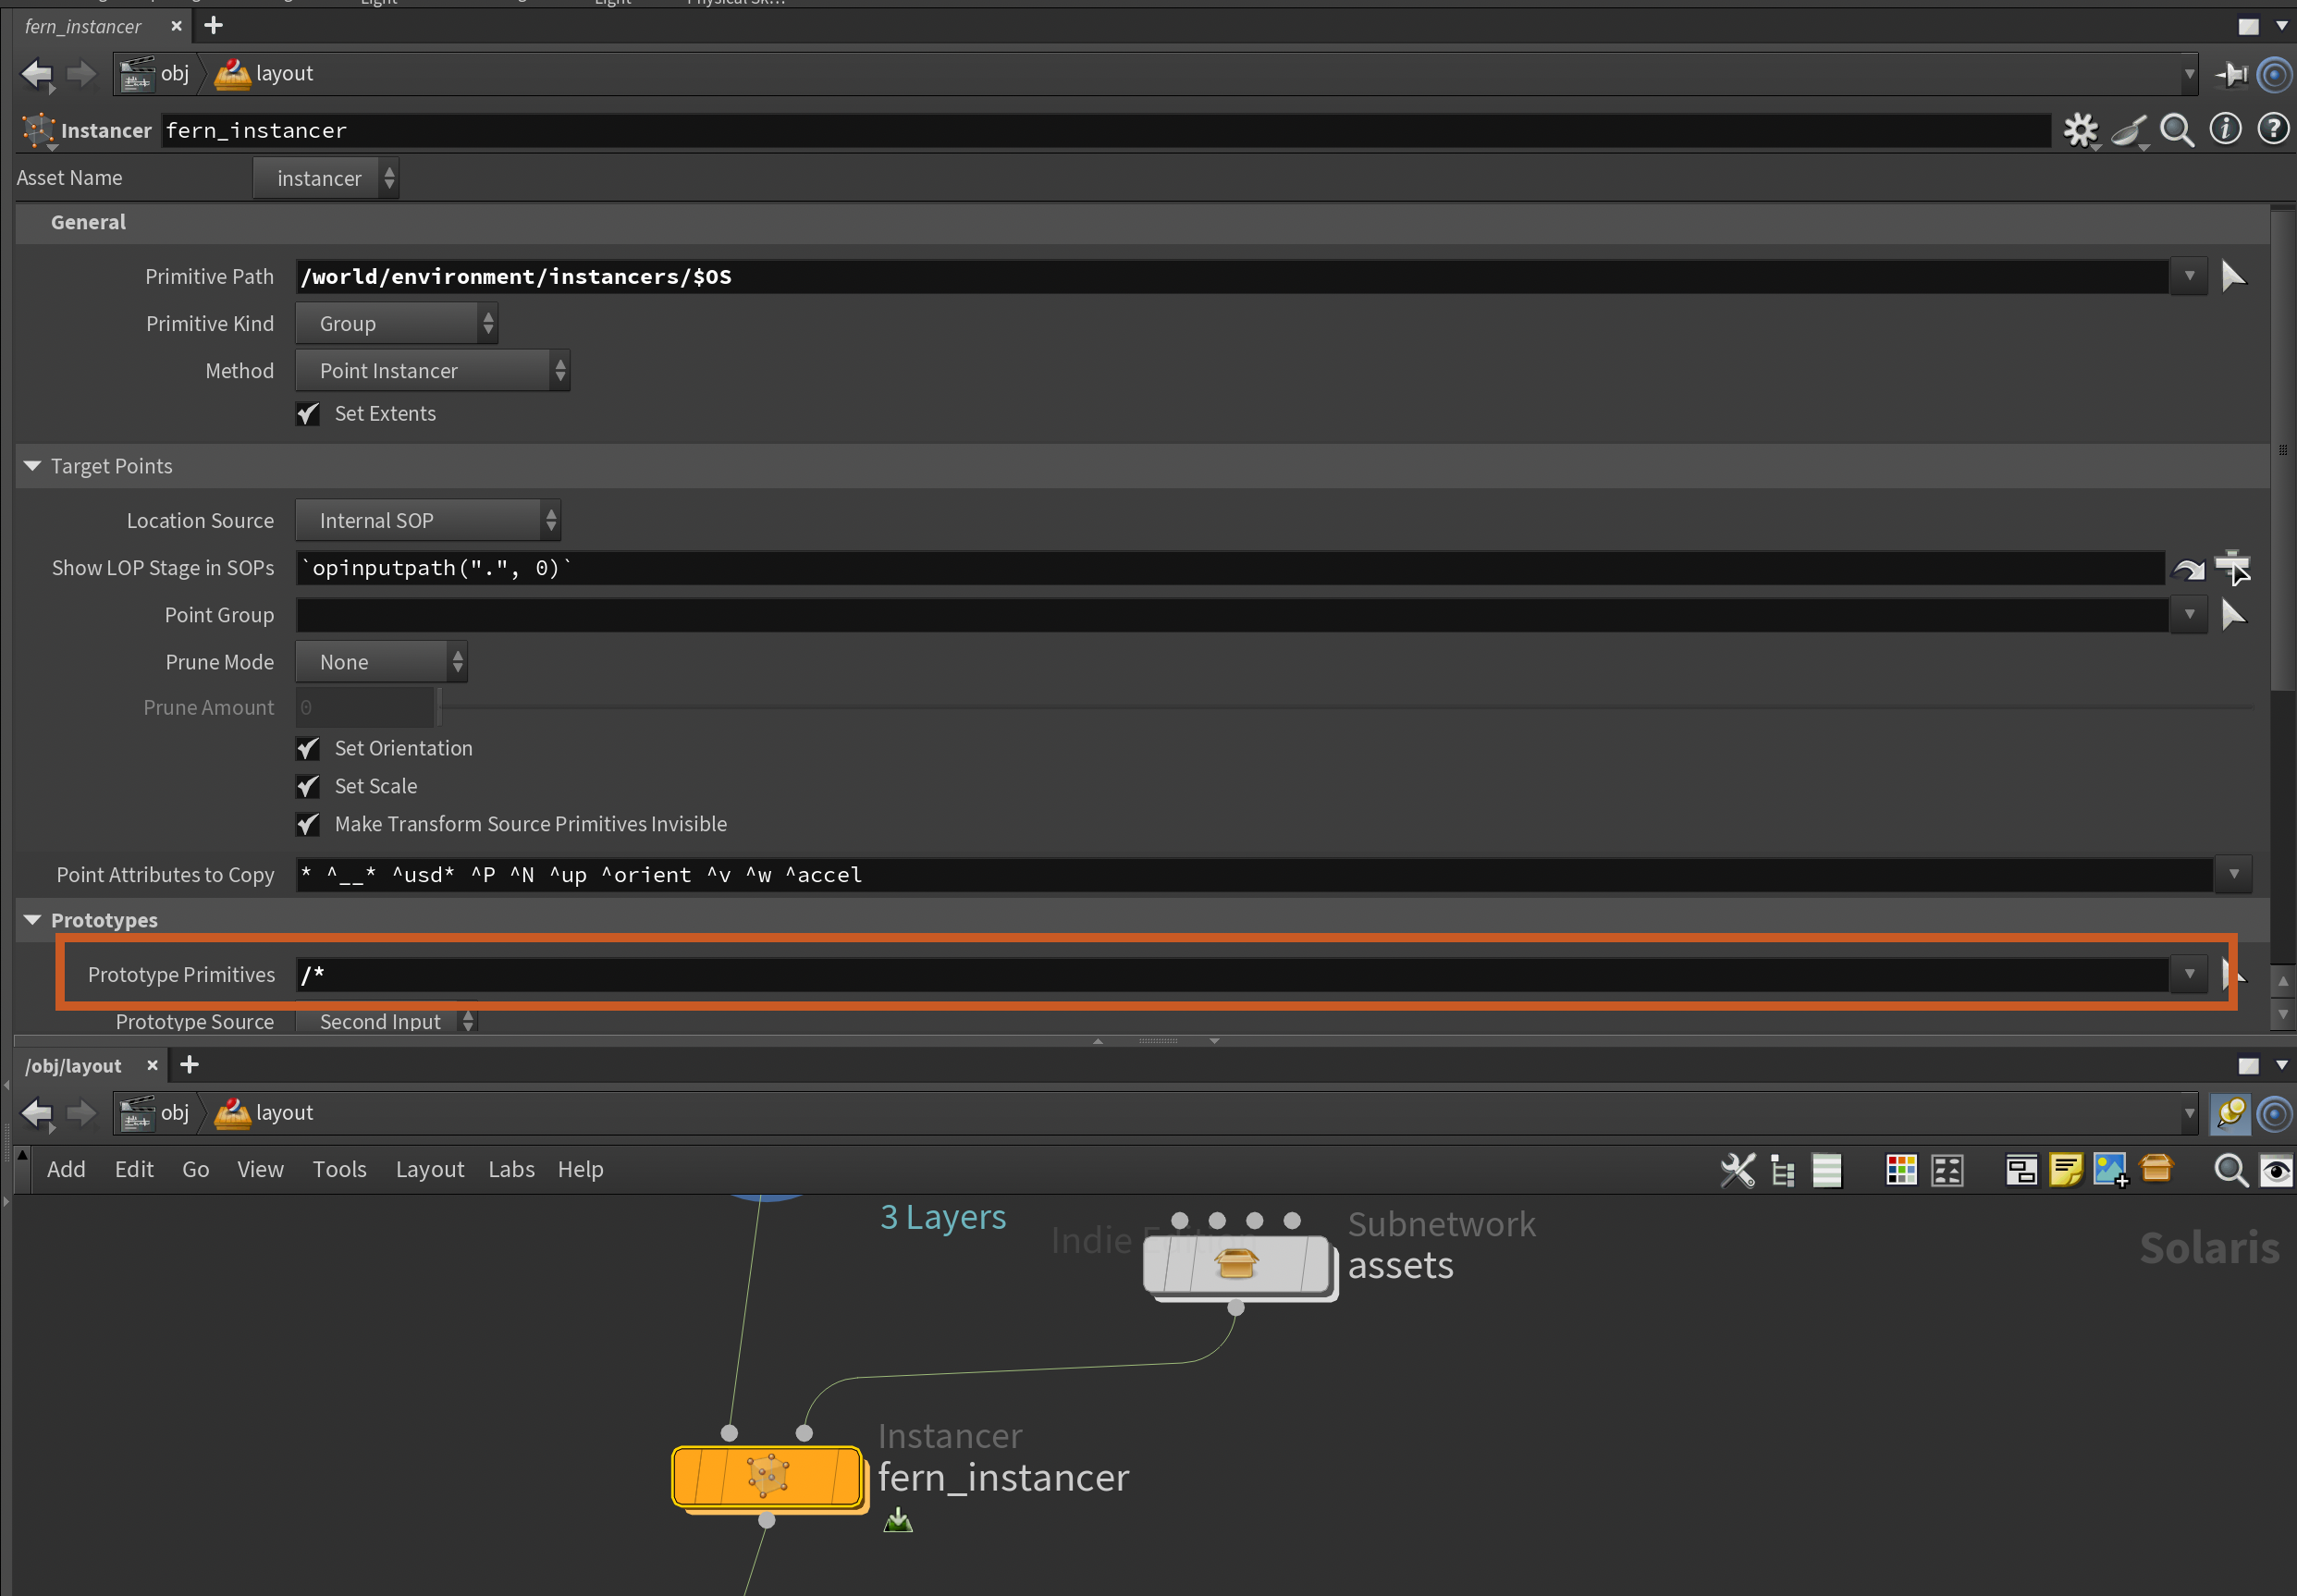Open the sticky note icon in network toolbar
2297x1596 pixels.
click(2065, 1169)
